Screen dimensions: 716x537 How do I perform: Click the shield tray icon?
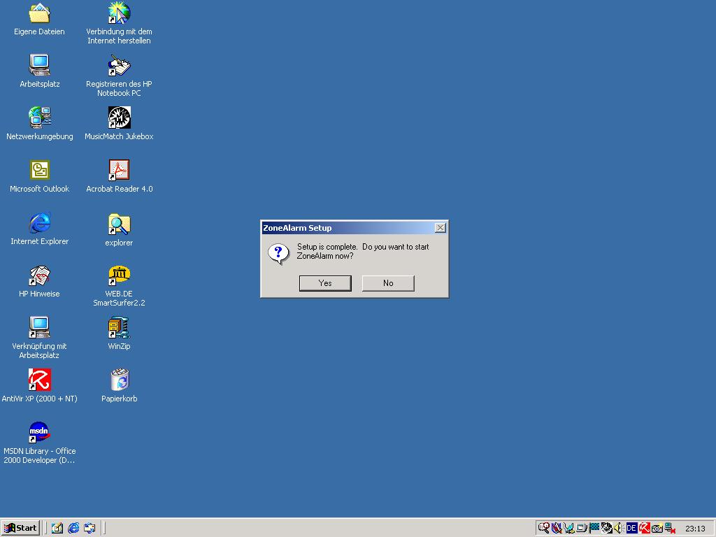(556, 528)
